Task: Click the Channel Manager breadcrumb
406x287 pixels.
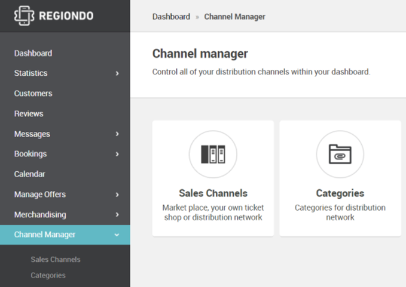Action: tap(234, 17)
